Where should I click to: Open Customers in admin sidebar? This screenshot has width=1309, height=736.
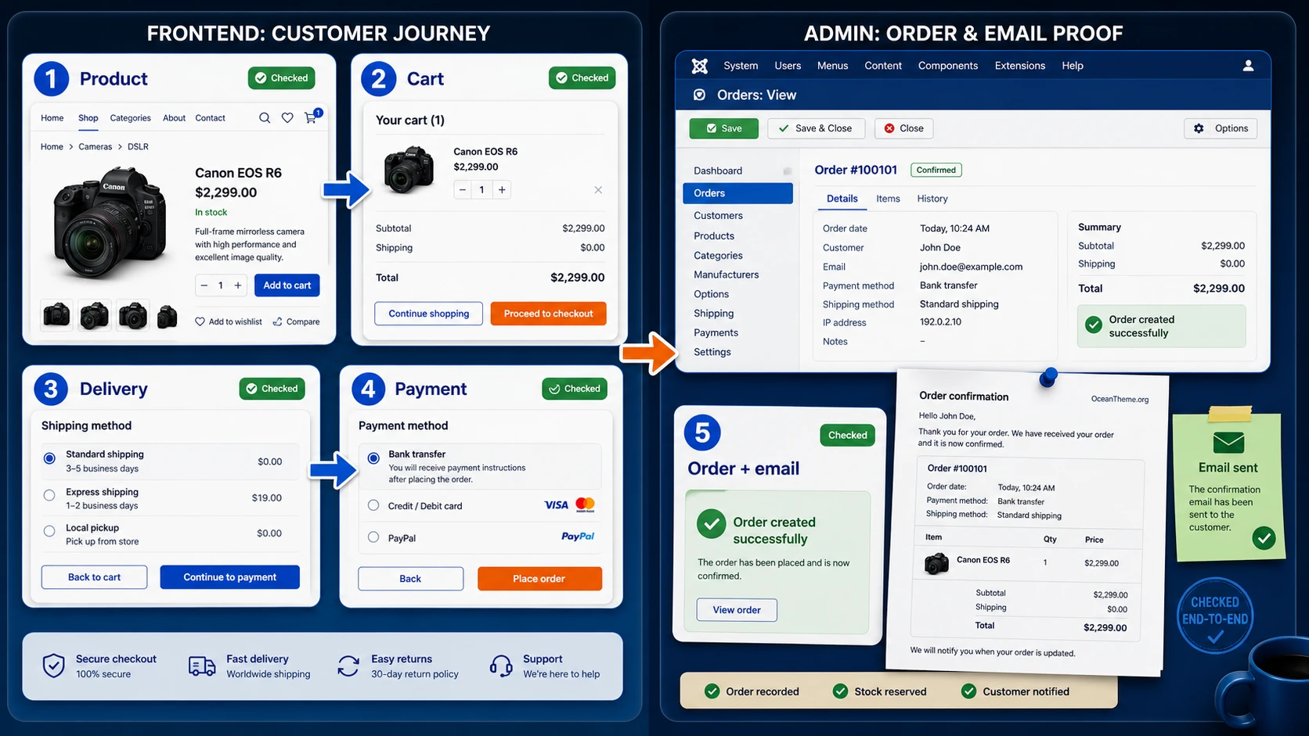tap(718, 216)
